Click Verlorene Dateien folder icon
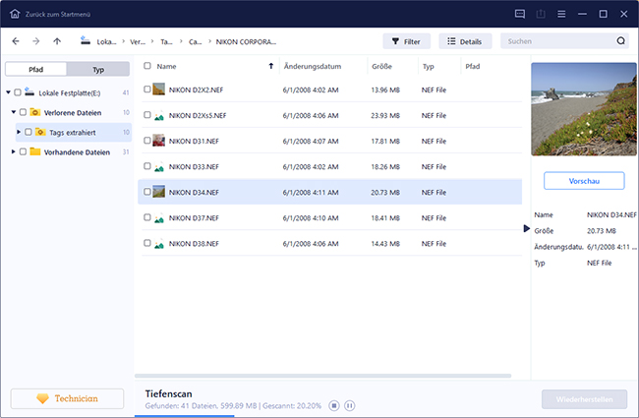Screen dimensions: 639x418 click(x=35, y=112)
